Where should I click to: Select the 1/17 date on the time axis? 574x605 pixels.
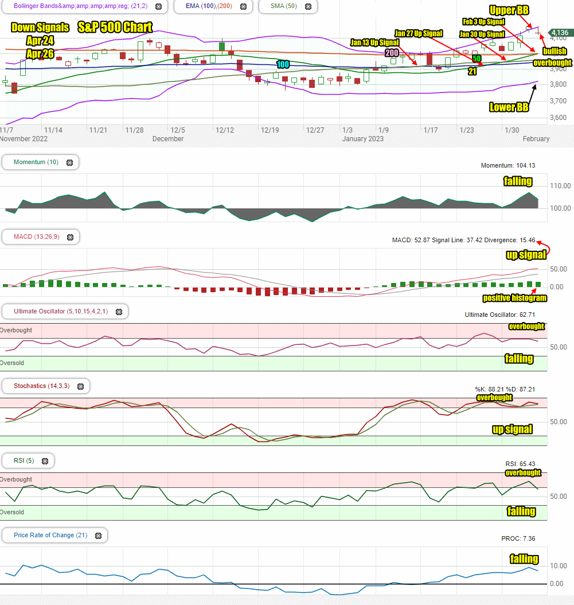tap(431, 130)
